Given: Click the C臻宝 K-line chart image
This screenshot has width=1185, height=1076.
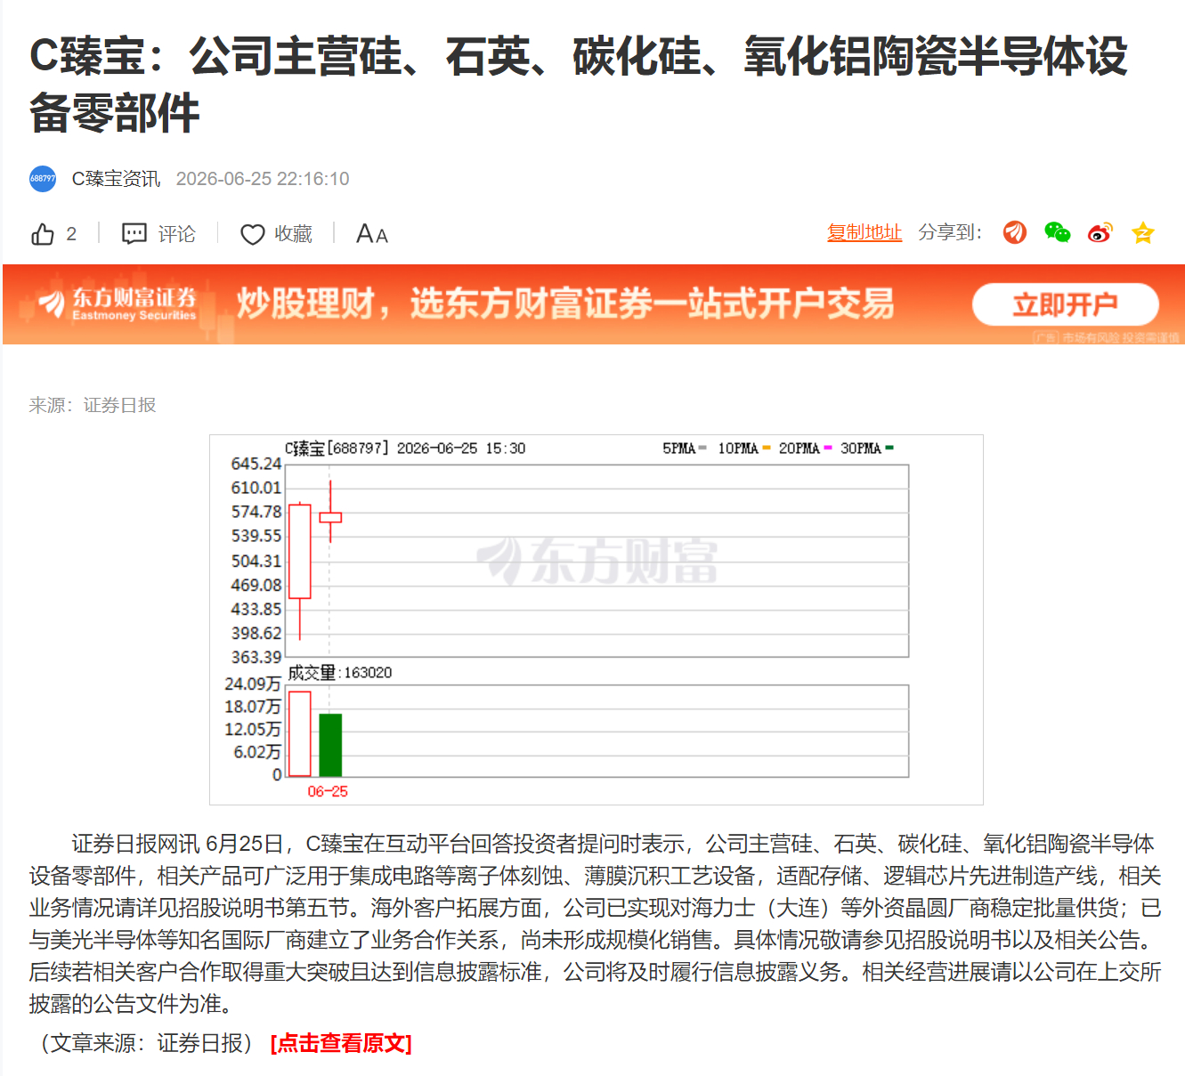Looking at the screenshot, I should pos(597,620).
